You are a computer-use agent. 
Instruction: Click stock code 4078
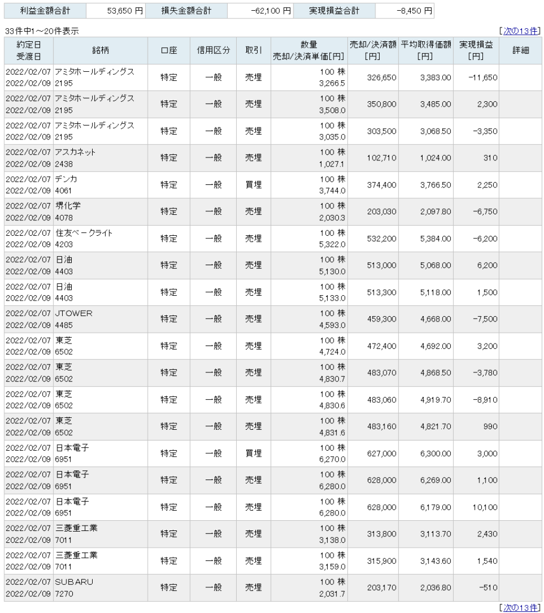[64, 218]
